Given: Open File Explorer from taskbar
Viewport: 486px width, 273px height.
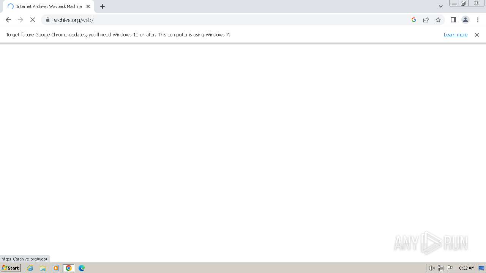Looking at the screenshot, I should pyautogui.click(x=43, y=268).
